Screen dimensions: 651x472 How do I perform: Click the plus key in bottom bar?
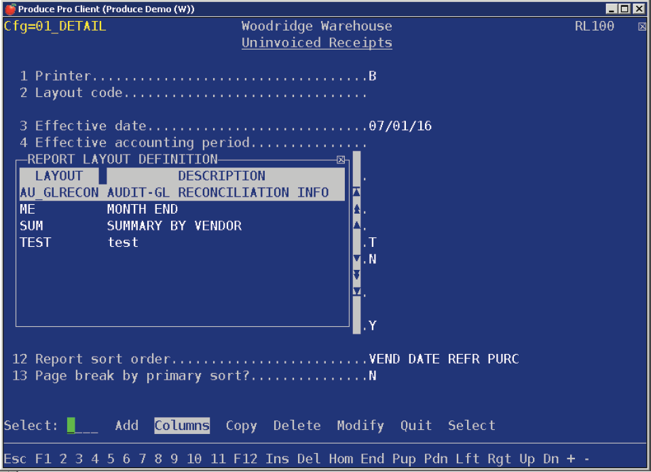coord(571,458)
